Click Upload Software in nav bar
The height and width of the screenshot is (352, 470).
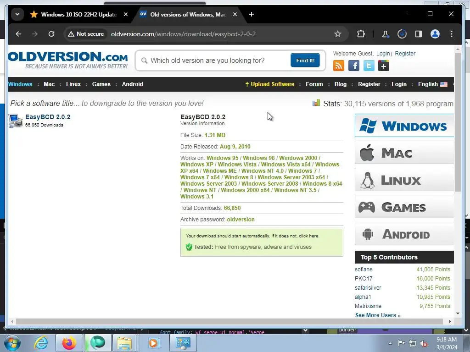[269, 84]
